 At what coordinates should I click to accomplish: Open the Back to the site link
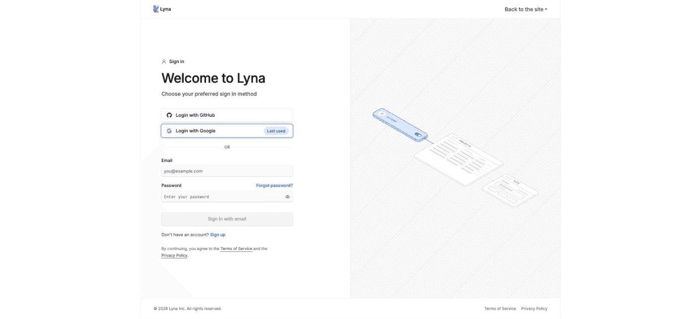tap(526, 9)
